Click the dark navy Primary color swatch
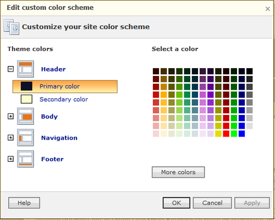The image size is (275, 220). tap(26, 86)
